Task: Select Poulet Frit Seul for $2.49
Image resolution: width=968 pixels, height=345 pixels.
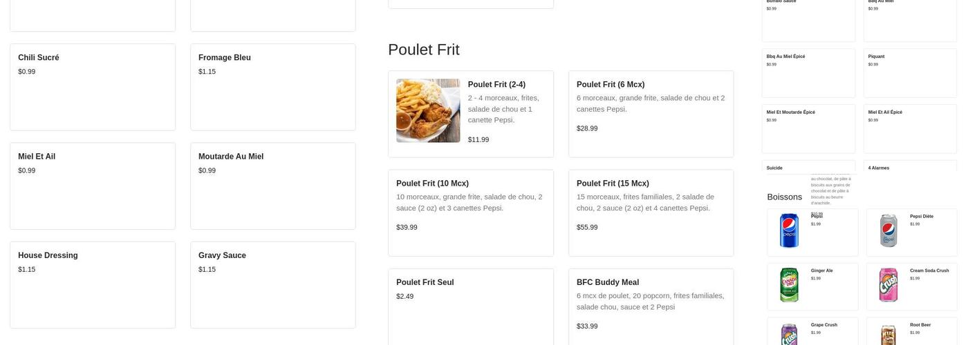Action: 470,306
